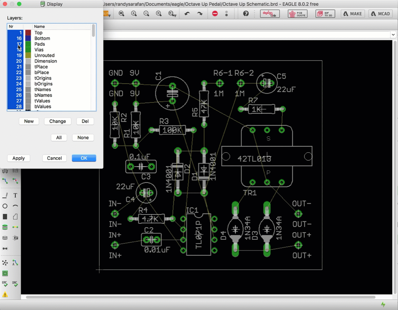398x310 pixels.
Task: Click the None layers button
Action: pyautogui.click(x=83, y=138)
